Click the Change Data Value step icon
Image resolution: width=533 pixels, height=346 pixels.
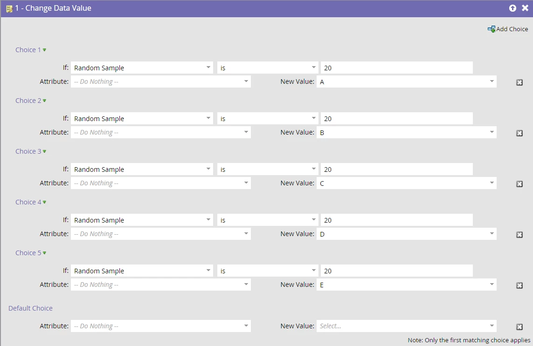9,8
